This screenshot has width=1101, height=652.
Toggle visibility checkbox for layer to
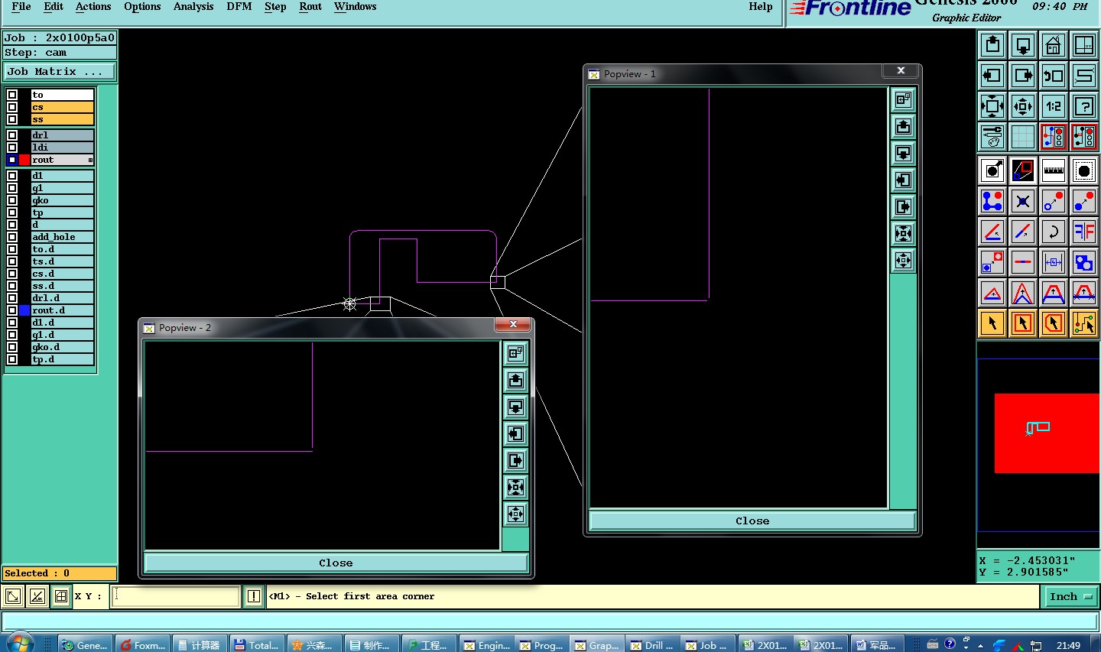[x=12, y=95]
